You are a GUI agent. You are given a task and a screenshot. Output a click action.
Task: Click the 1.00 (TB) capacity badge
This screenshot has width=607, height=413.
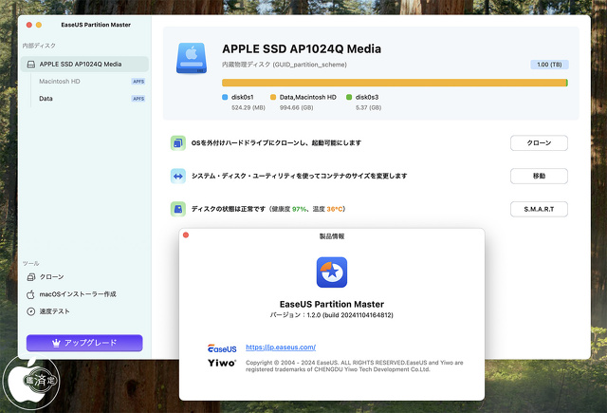pyautogui.click(x=549, y=65)
